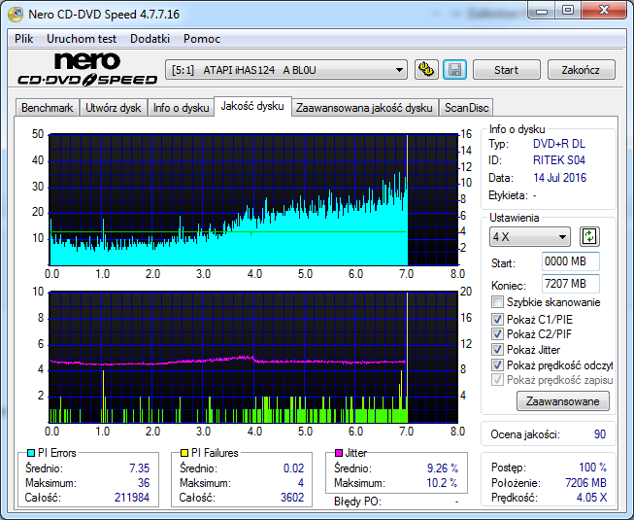
Task: Click the save floppy disk icon
Action: 455,70
